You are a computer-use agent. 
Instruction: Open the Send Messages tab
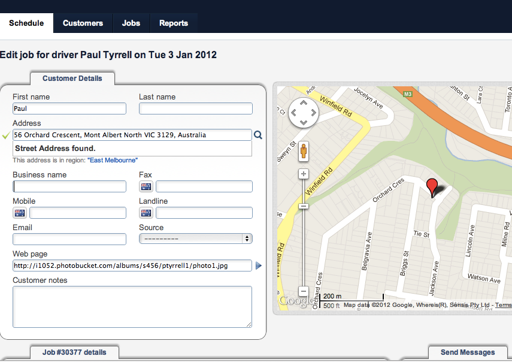[x=468, y=352]
